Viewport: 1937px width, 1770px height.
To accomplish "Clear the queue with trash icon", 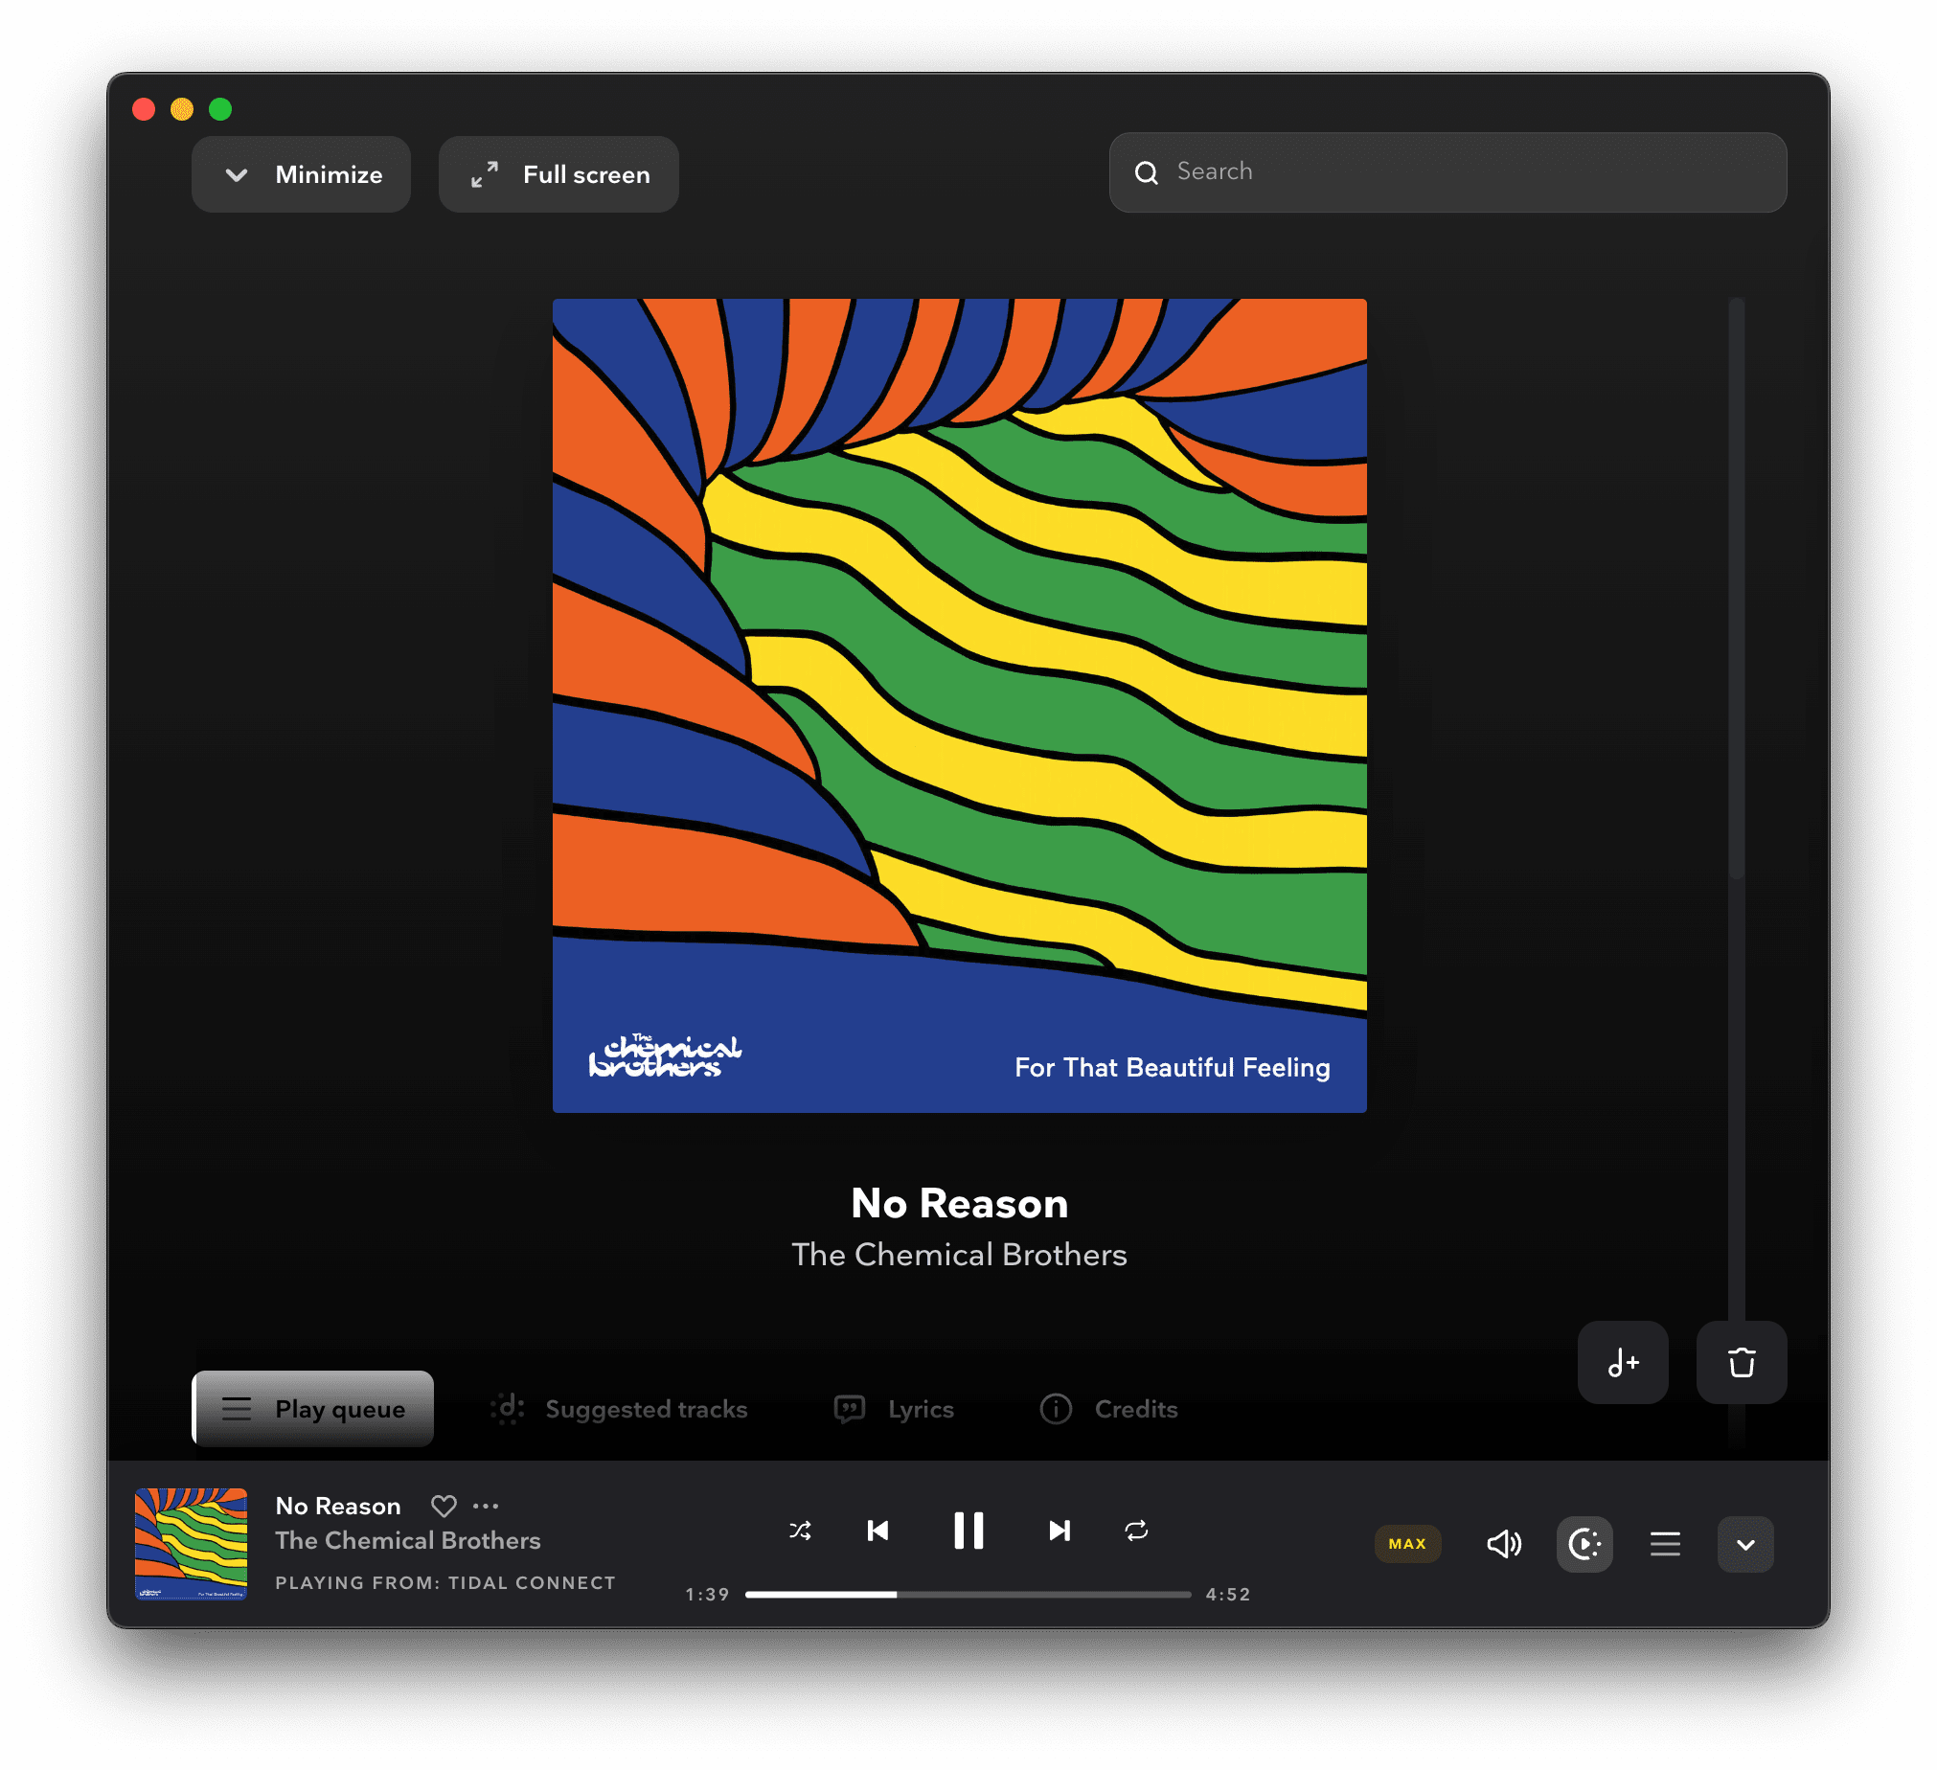I will (x=1741, y=1362).
